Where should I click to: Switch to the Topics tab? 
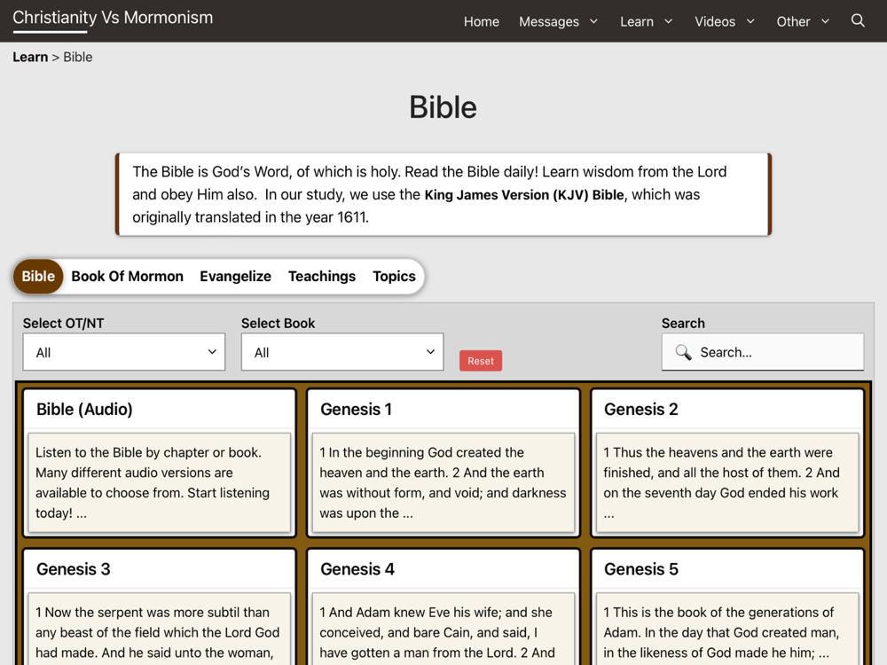pyautogui.click(x=394, y=276)
